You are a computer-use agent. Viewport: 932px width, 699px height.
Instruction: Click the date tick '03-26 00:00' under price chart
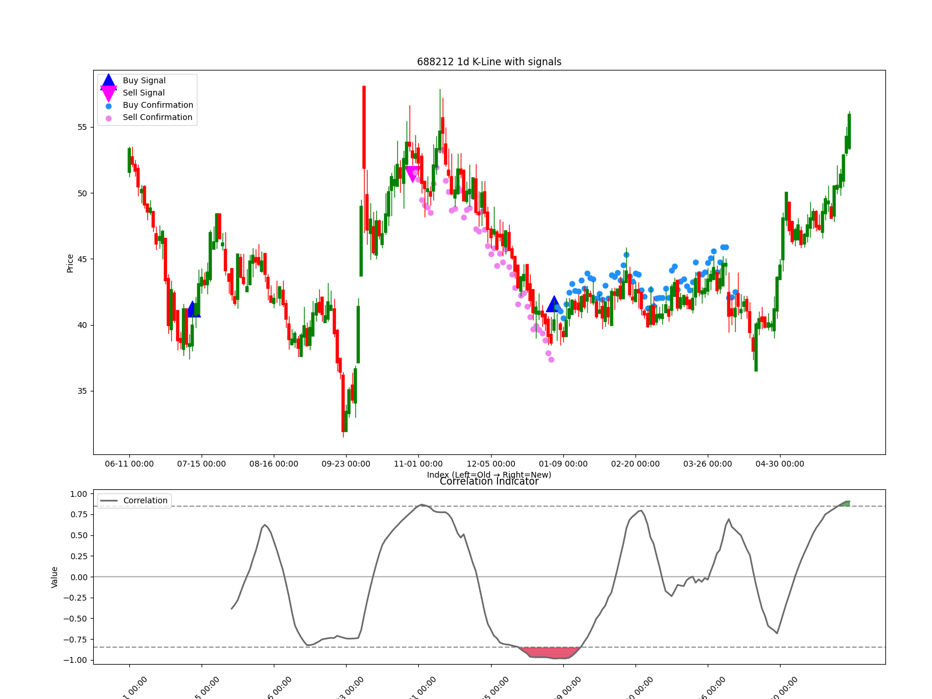tap(708, 464)
